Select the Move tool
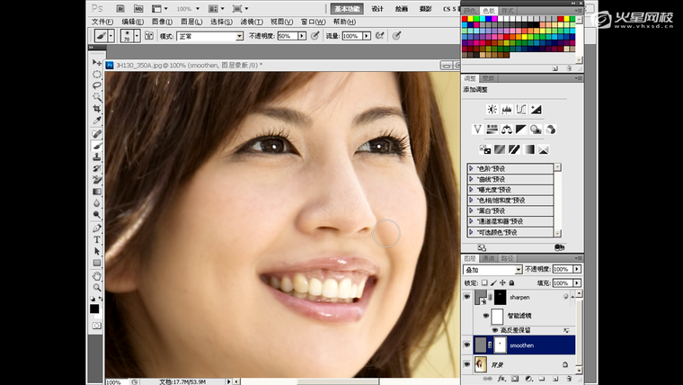Image resolution: width=683 pixels, height=385 pixels. (97, 62)
